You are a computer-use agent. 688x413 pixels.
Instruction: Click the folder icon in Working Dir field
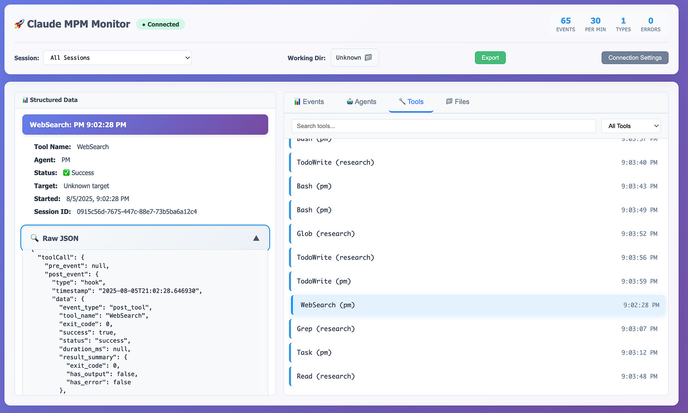pyautogui.click(x=369, y=58)
